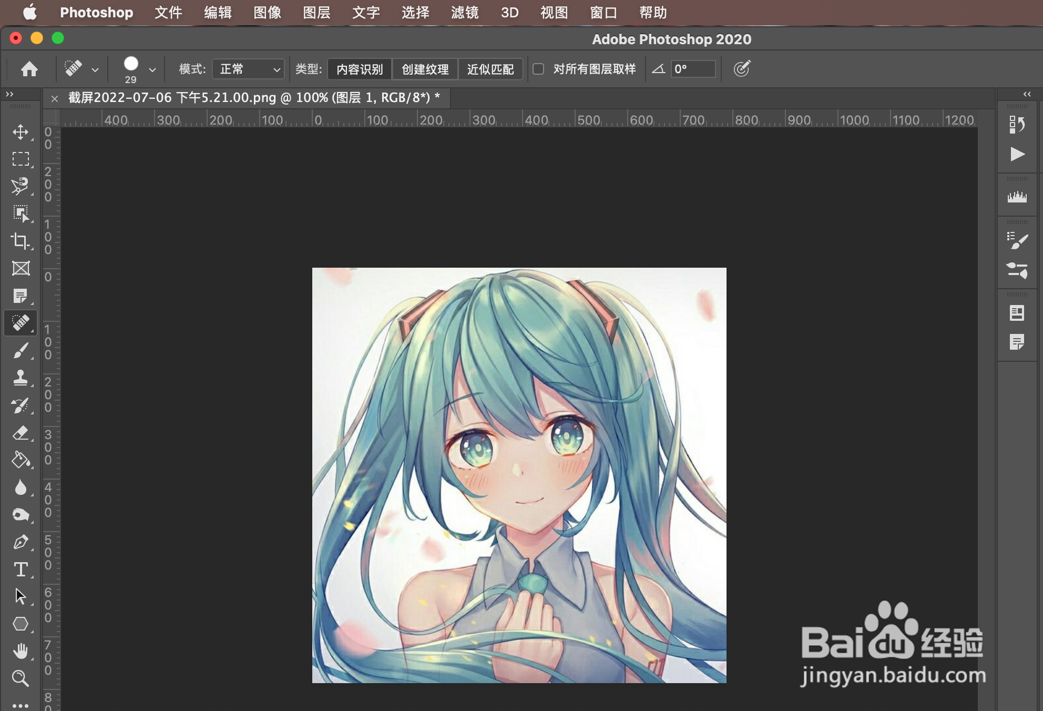The image size is (1043, 711).
Task: Select the Path Selection tool
Action: pyautogui.click(x=21, y=596)
